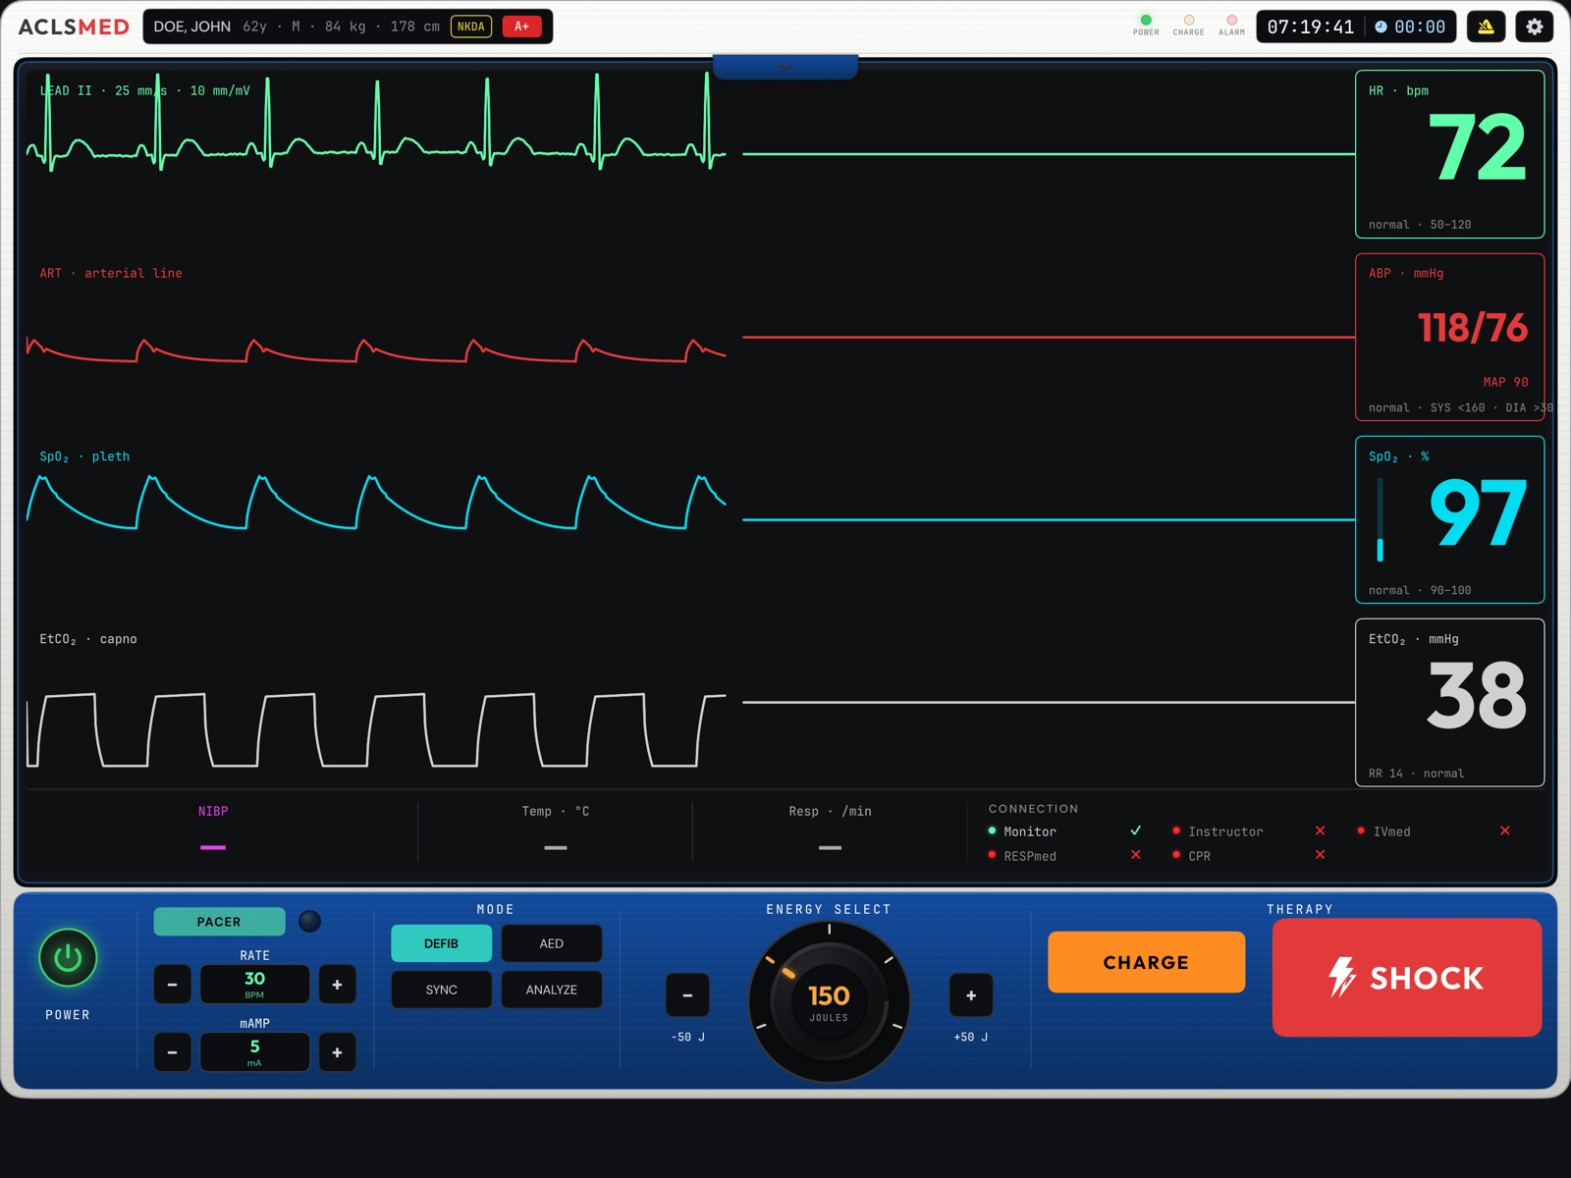Open the NKDA allergy badge
Viewport: 1571px width, 1178px height.
[471, 27]
